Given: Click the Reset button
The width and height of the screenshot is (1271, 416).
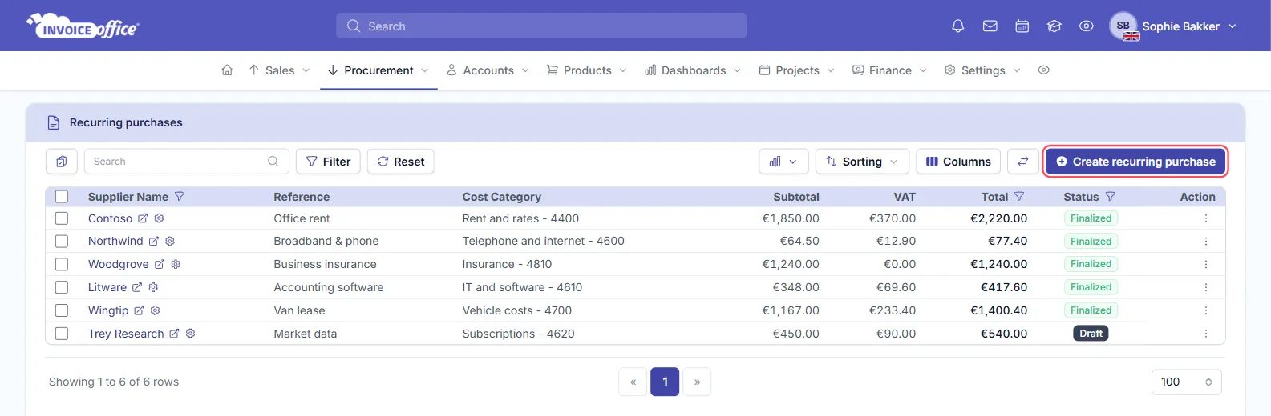Looking at the screenshot, I should (x=400, y=162).
